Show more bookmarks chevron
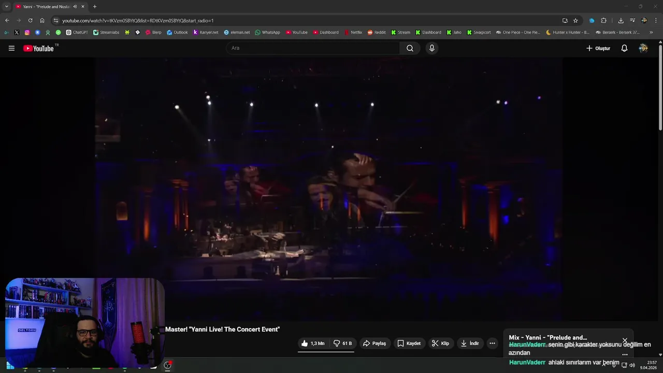The width and height of the screenshot is (663, 373). 651,32
